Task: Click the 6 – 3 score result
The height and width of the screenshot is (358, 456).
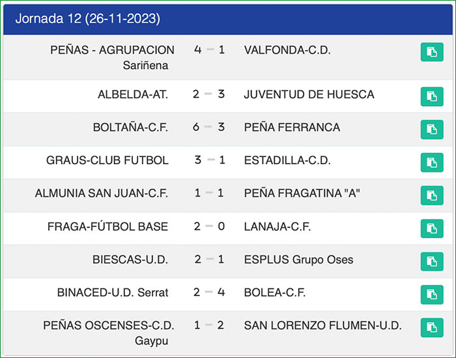Action: pyautogui.click(x=208, y=128)
